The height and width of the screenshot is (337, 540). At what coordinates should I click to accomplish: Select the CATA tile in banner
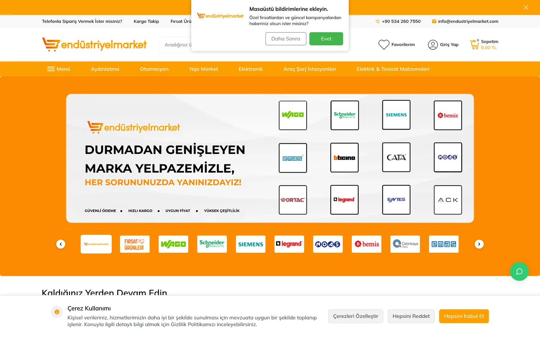[x=396, y=157]
